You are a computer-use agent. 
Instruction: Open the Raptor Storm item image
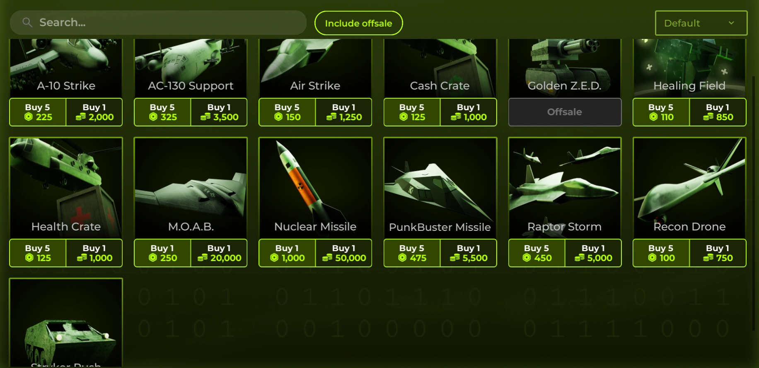click(565, 188)
